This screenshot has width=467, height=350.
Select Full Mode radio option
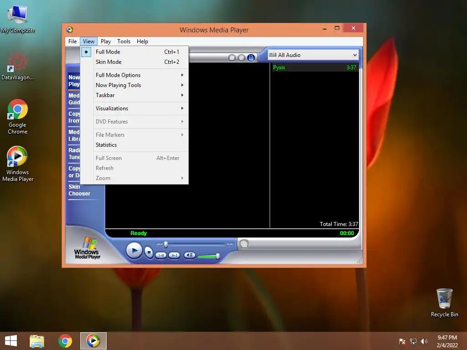(135, 52)
